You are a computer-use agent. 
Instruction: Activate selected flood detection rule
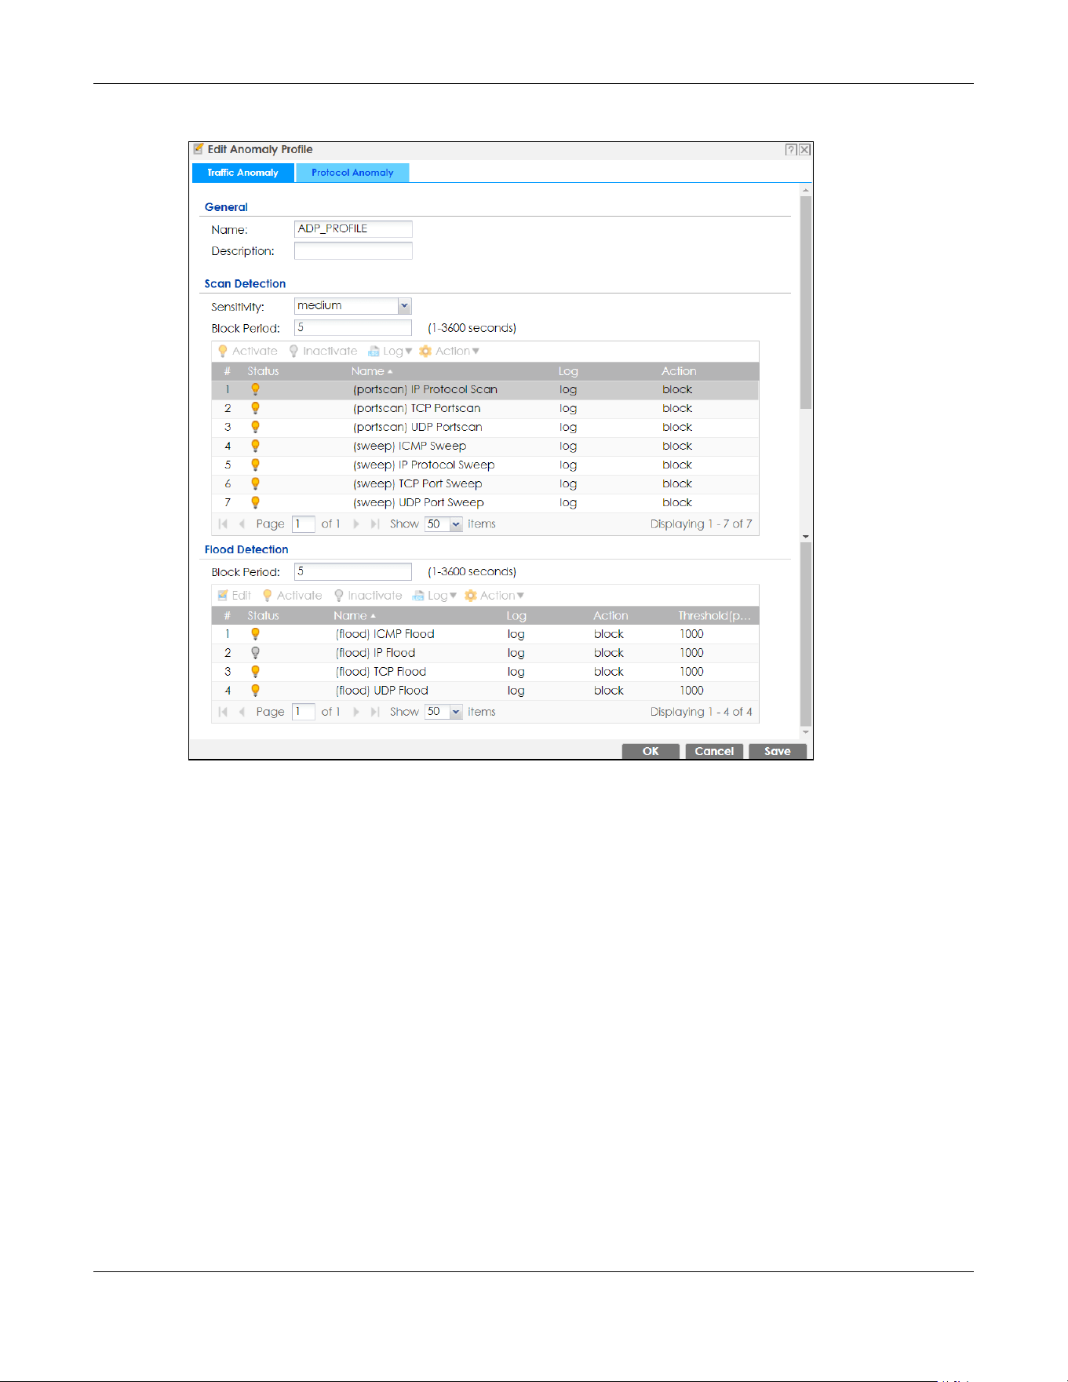pyautogui.click(x=293, y=596)
